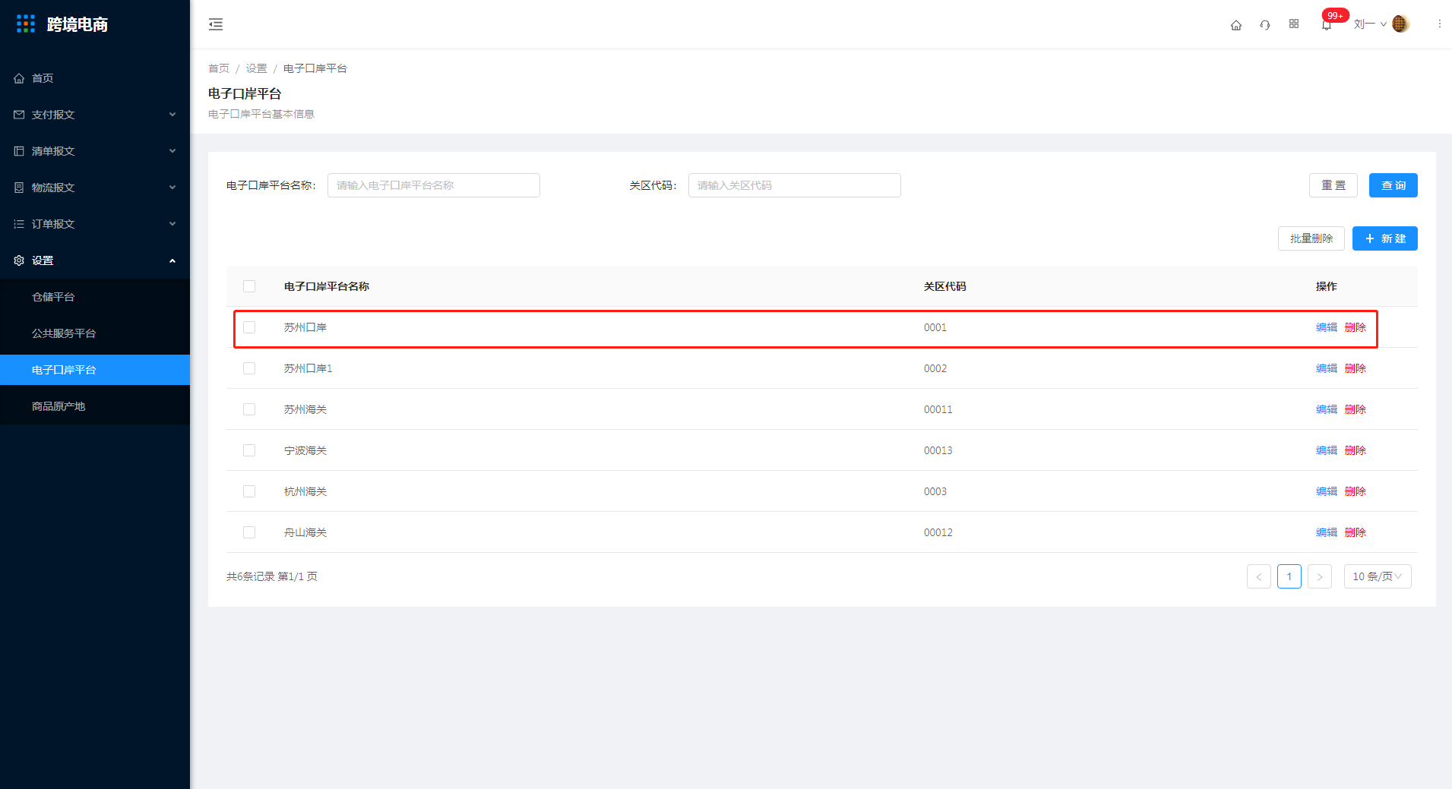Click the user avatar picture
Viewport: 1452px width, 789px height.
(x=1400, y=24)
